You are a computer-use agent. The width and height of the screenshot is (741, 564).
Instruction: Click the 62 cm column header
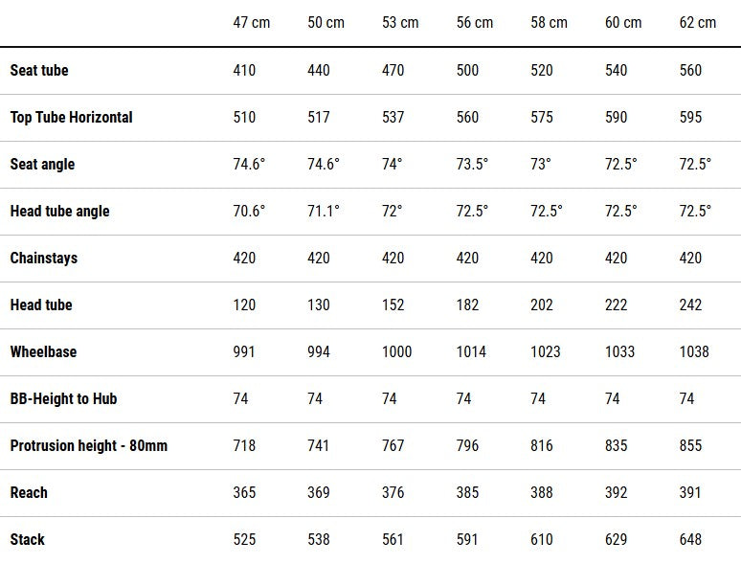coord(698,22)
